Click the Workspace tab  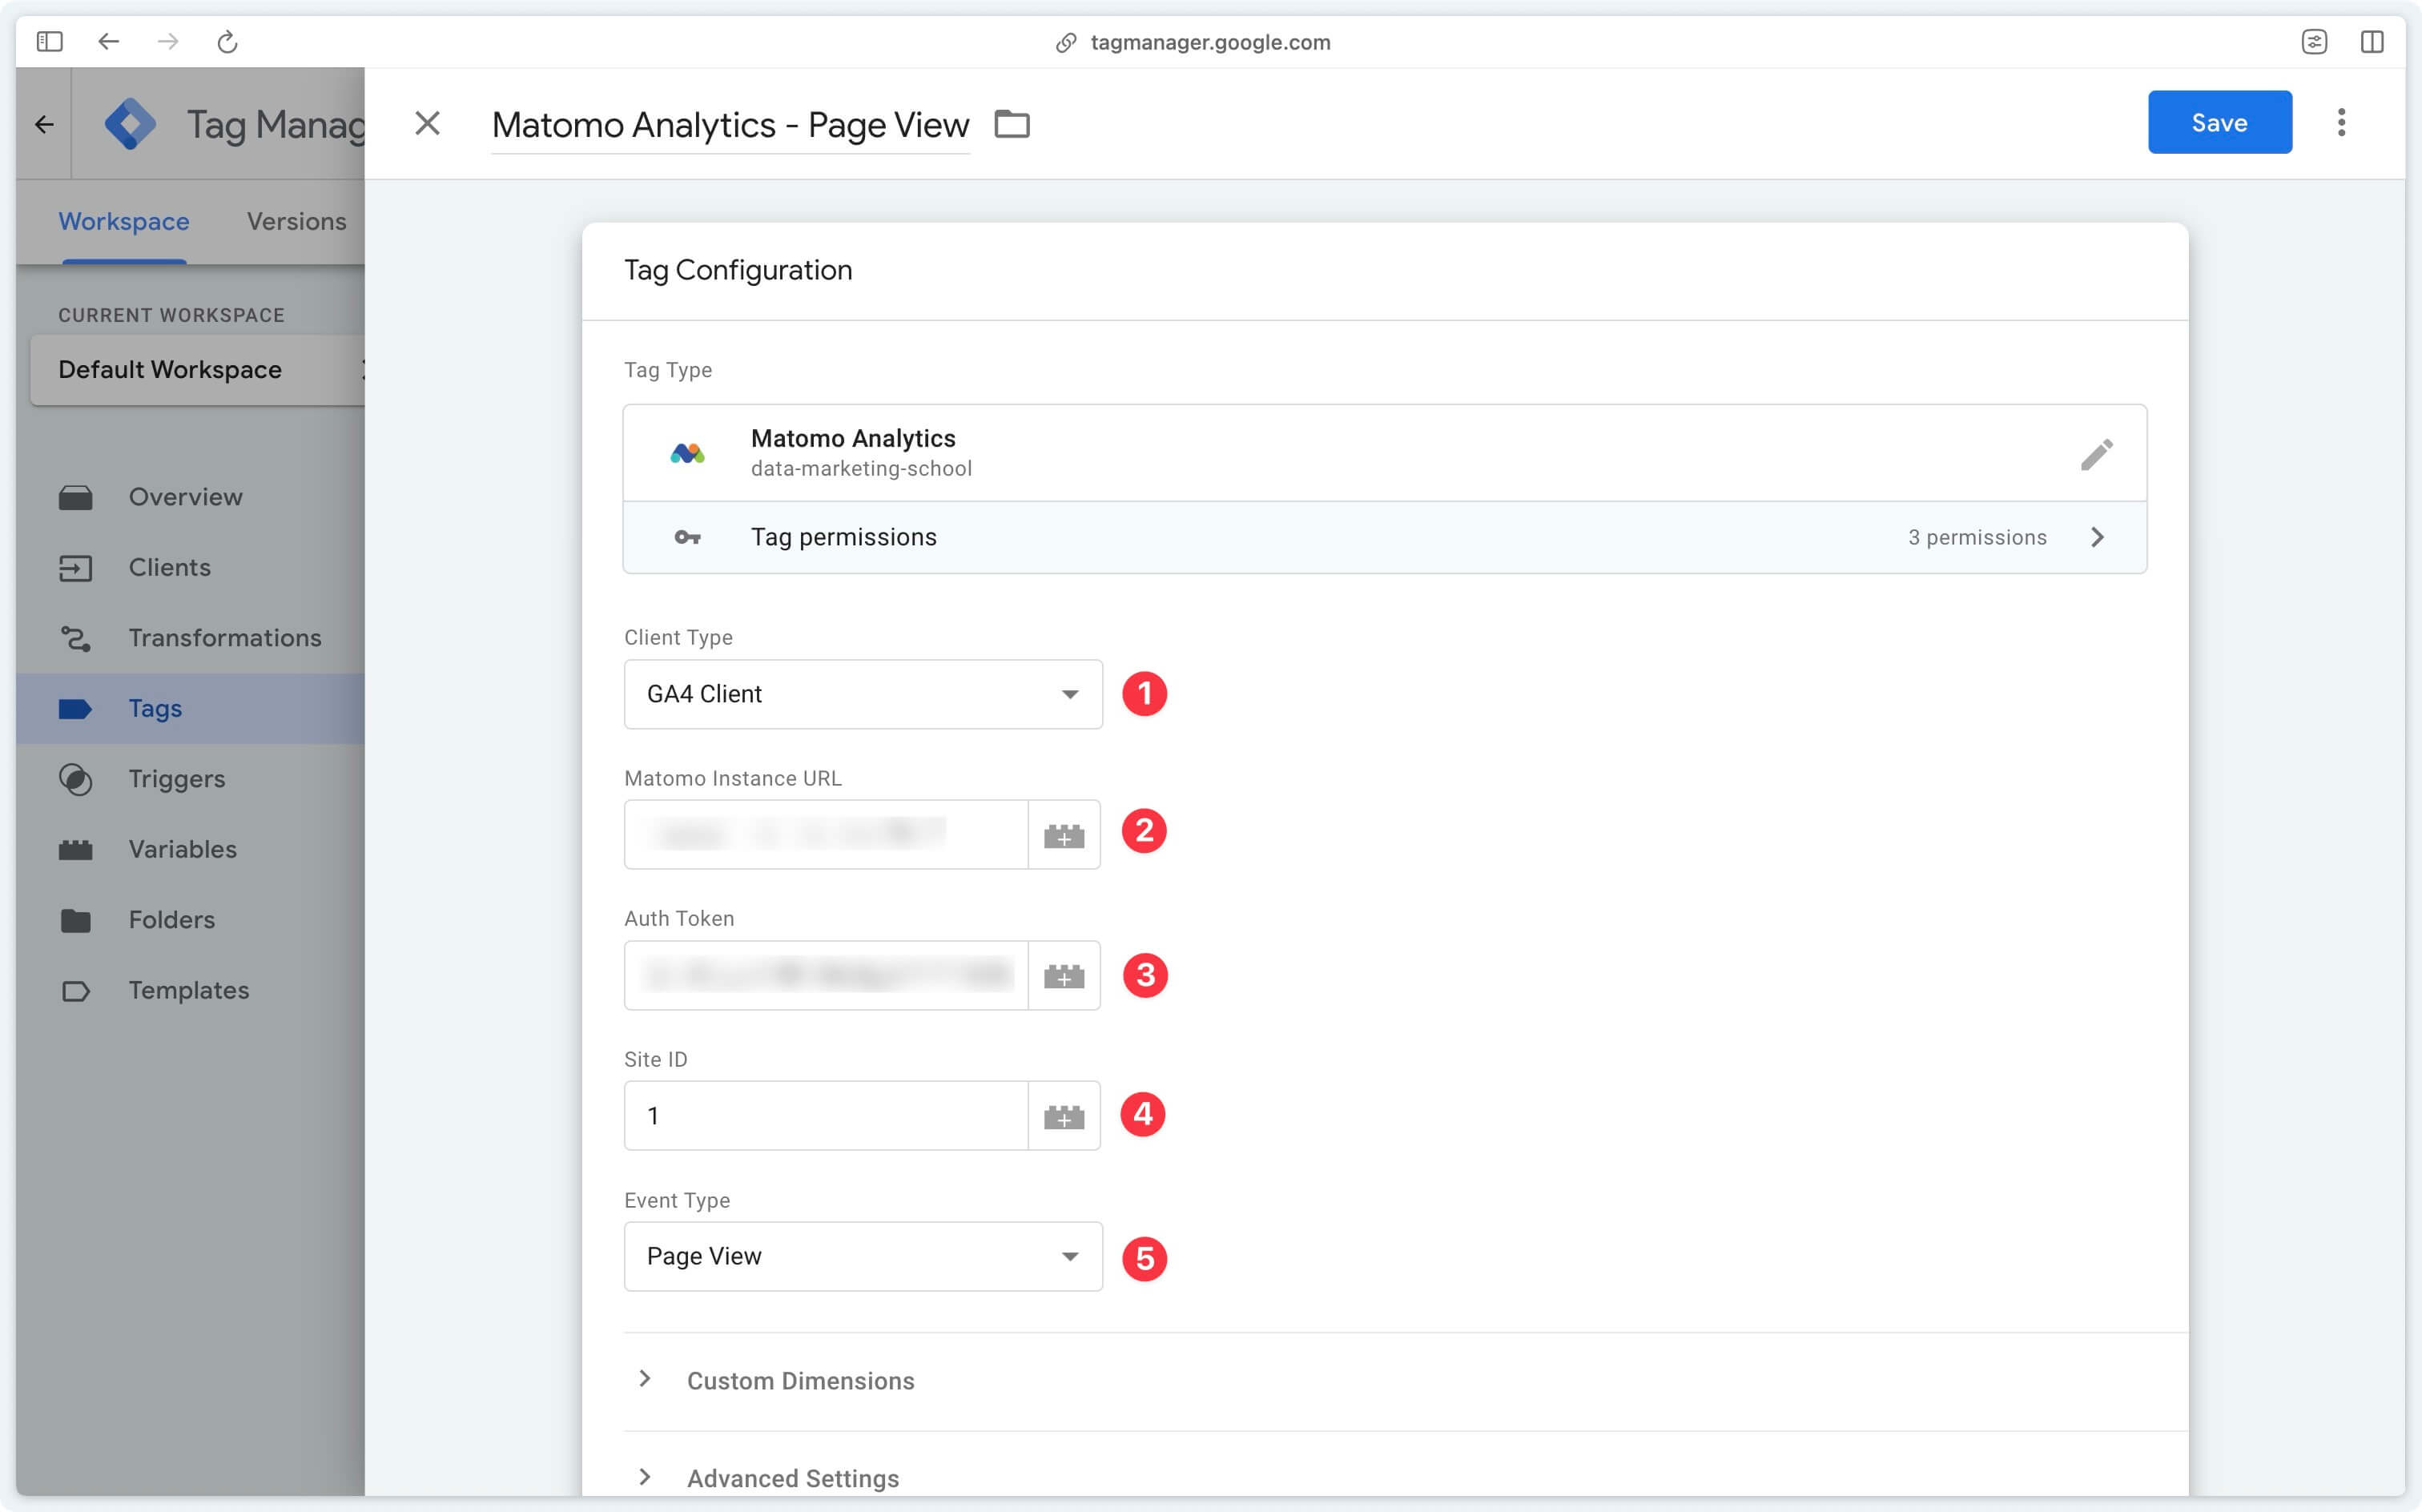tap(123, 221)
